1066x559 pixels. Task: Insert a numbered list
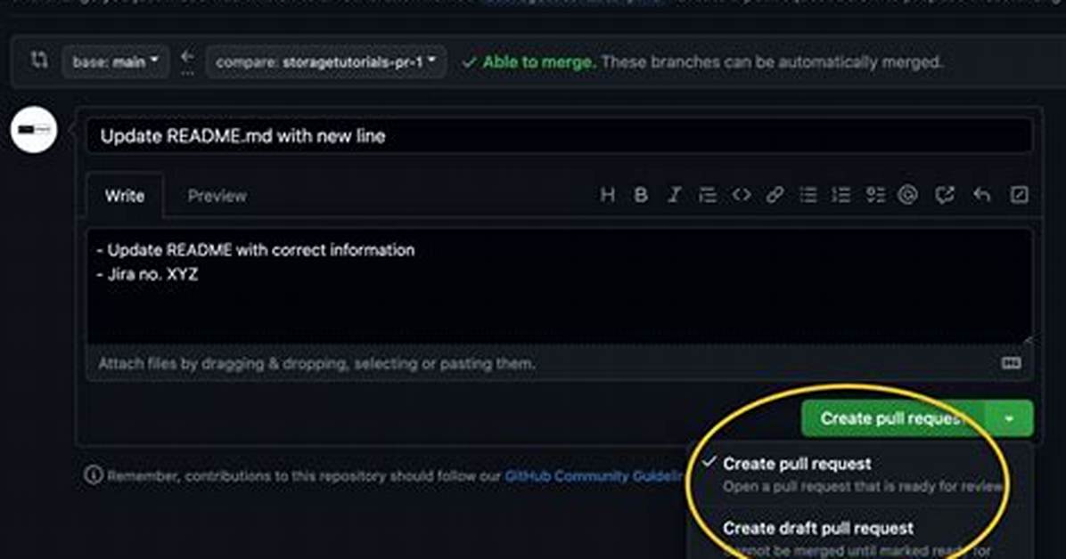coord(841,196)
